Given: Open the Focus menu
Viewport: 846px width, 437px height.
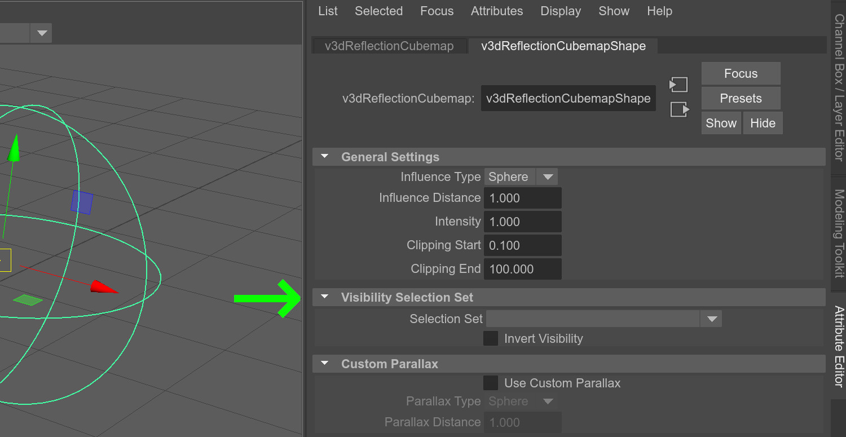Looking at the screenshot, I should coord(437,11).
